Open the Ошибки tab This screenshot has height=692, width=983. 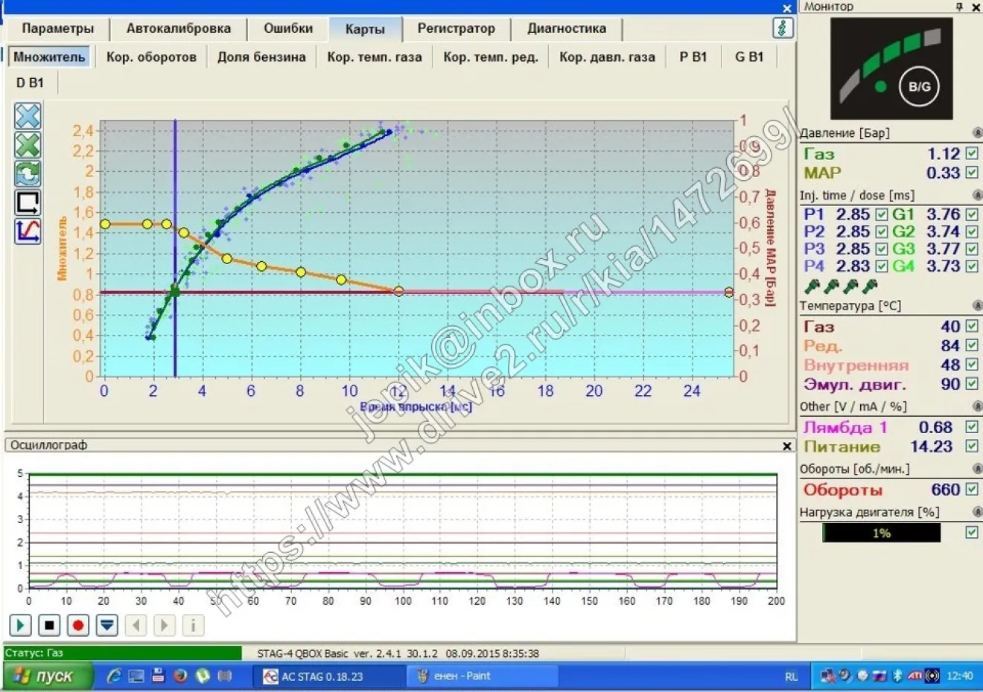click(x=288, y=29)
